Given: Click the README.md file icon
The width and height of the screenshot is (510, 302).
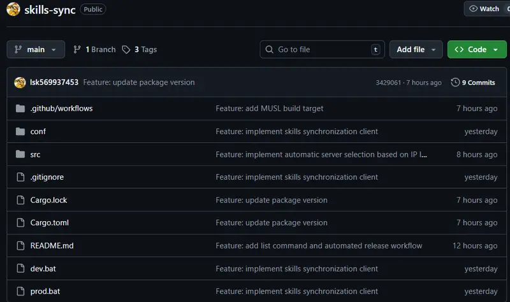Looking at the screenshot, I should tap(19, 246).
